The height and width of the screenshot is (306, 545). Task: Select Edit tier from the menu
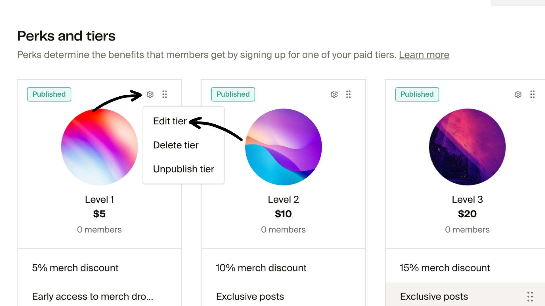[170, 121]
